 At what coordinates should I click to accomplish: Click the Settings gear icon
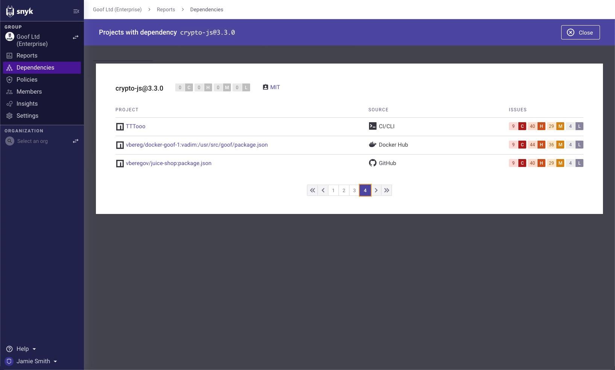tap(9, 115)
